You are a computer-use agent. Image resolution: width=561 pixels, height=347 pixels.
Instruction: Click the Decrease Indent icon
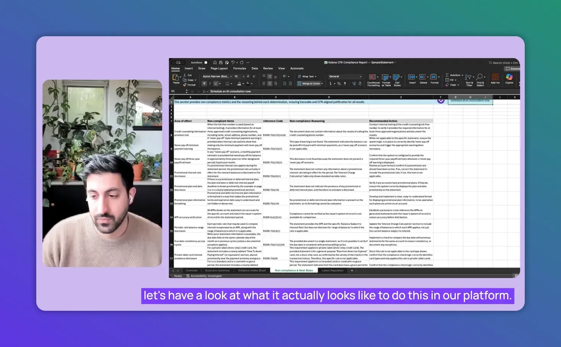pyautogui.click(x=284, y=84)
